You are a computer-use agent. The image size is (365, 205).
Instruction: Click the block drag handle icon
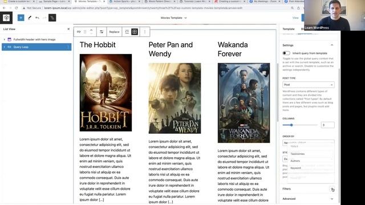tap(85, 32)
